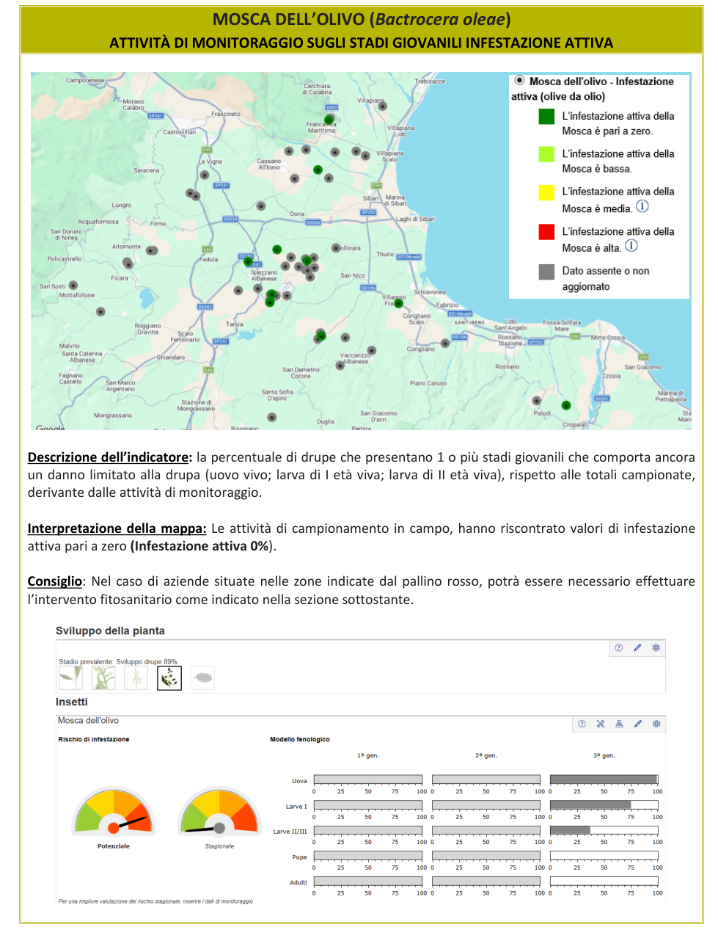Click grey 'Dato assente' legend swatch
718x938 pixels.
coord(546,272)
